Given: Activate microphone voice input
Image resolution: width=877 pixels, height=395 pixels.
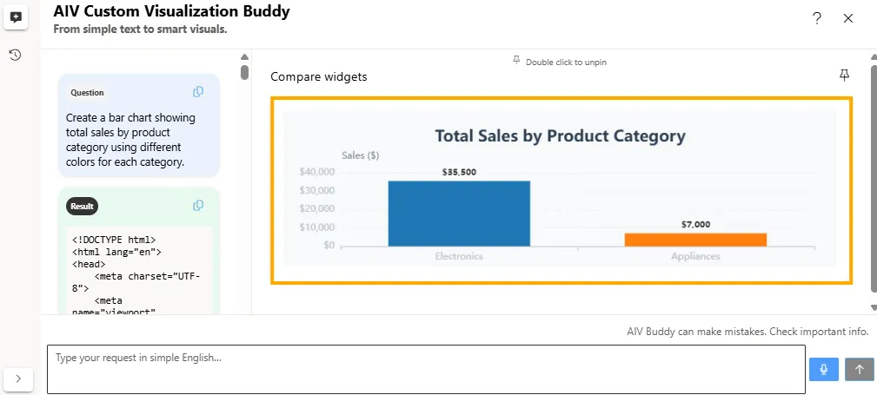Looking at the screenshot, I should (x=823, y=369).
